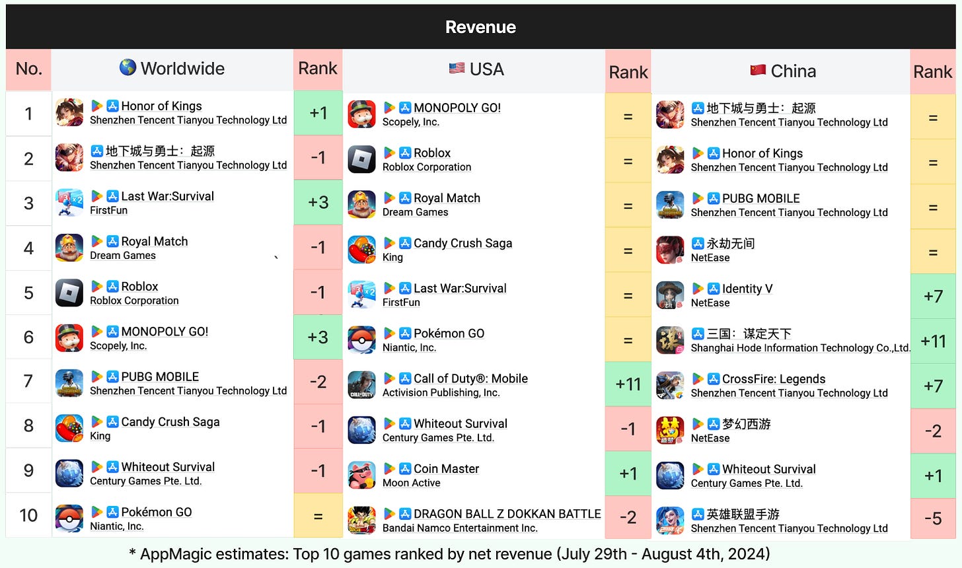Click Roblox game icon in Worldwide column

pyautogui.click(x=69, y=293)
